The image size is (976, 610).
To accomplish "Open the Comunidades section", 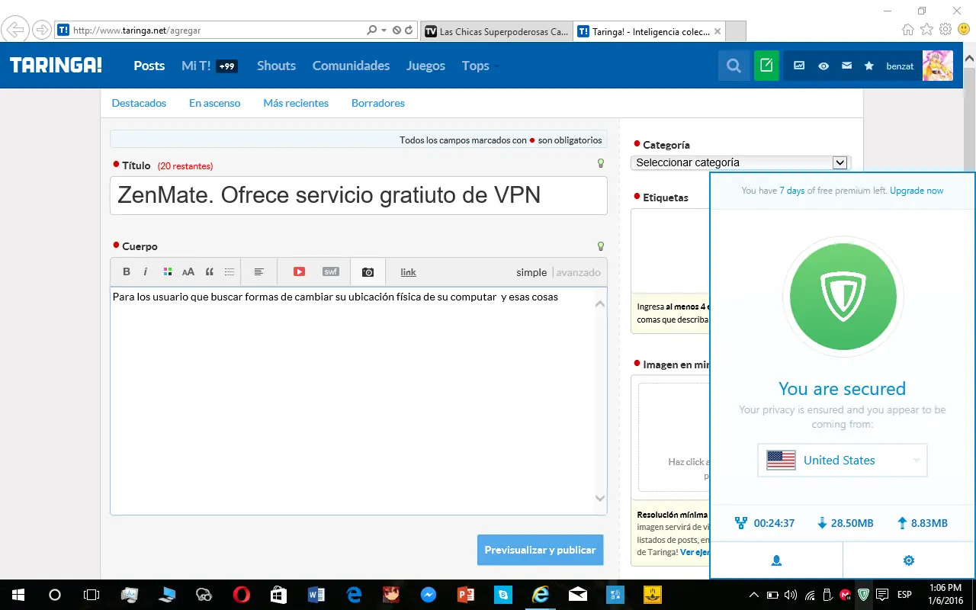I will pyautogui.click(x=351, y=66).
